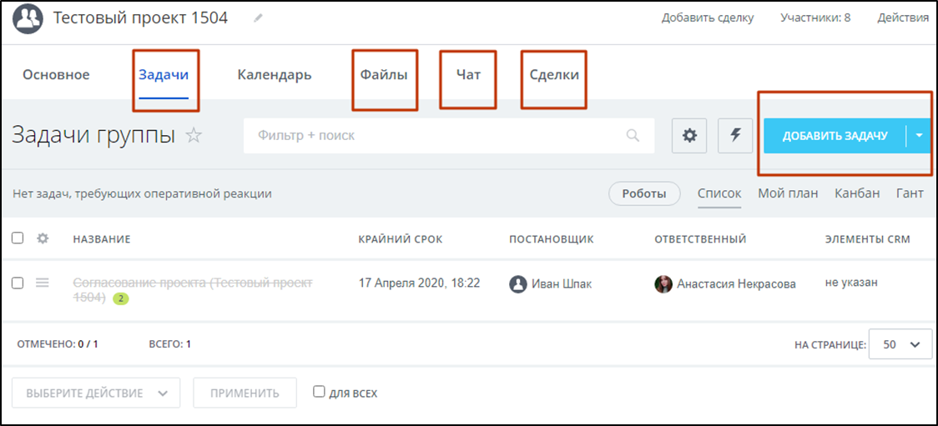
Task: Click the green comment counter badge
Action: point(120,298)
